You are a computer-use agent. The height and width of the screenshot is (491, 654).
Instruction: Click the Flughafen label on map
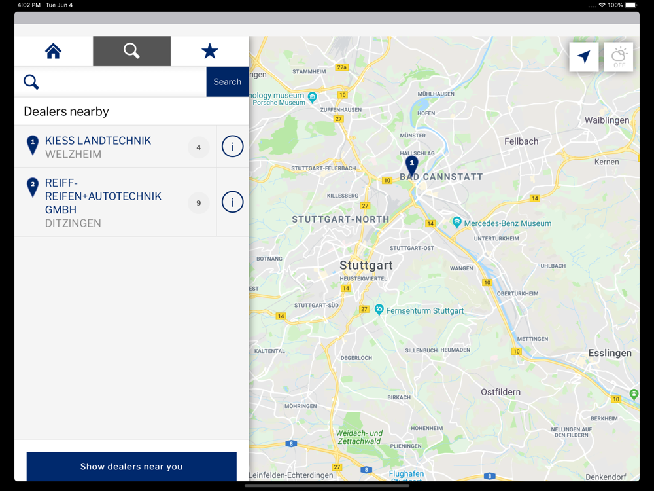coord(406,473)
